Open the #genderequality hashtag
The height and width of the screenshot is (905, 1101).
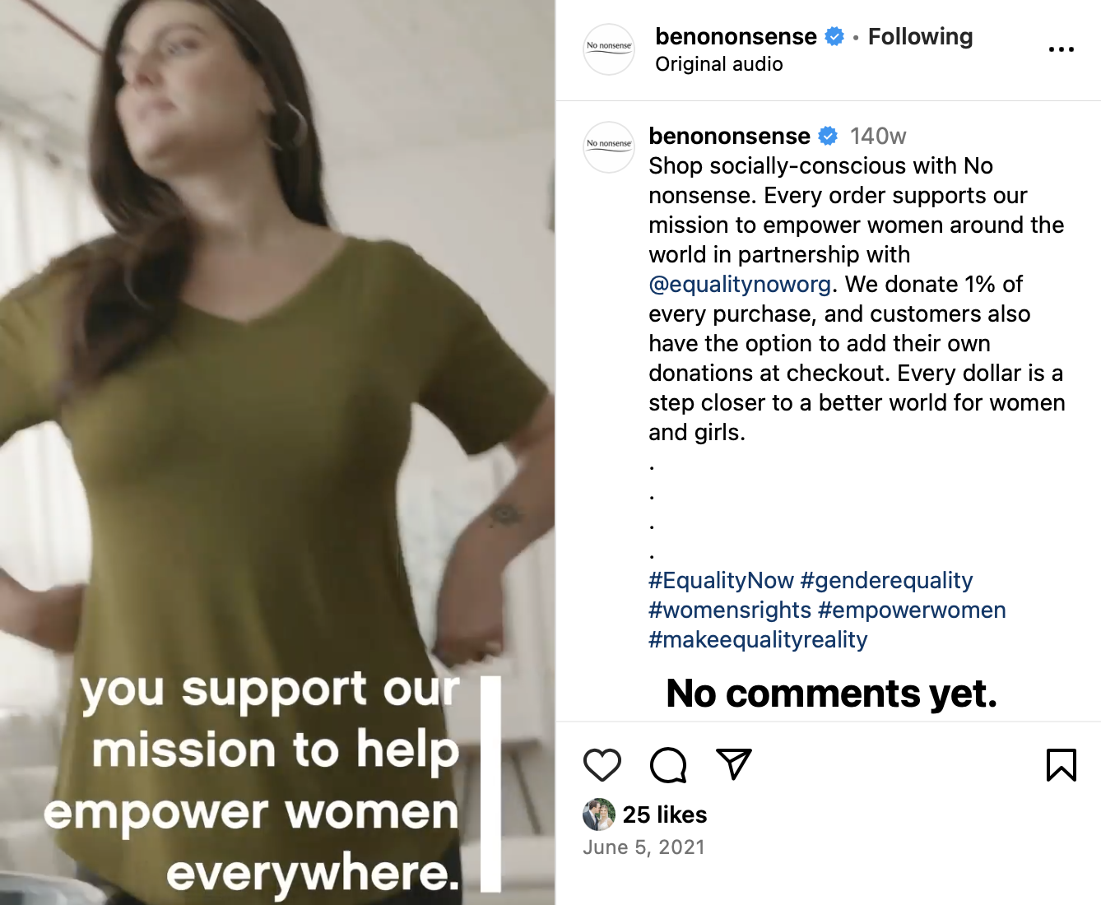[886, 581]
